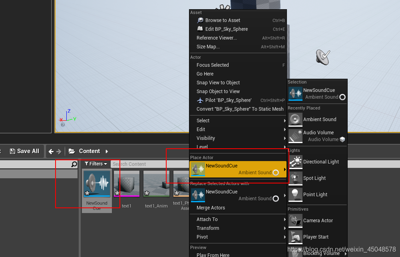Click the Content folder breadcrumb
This screenshot has width=400, height=257.
(x=89, y=151)
